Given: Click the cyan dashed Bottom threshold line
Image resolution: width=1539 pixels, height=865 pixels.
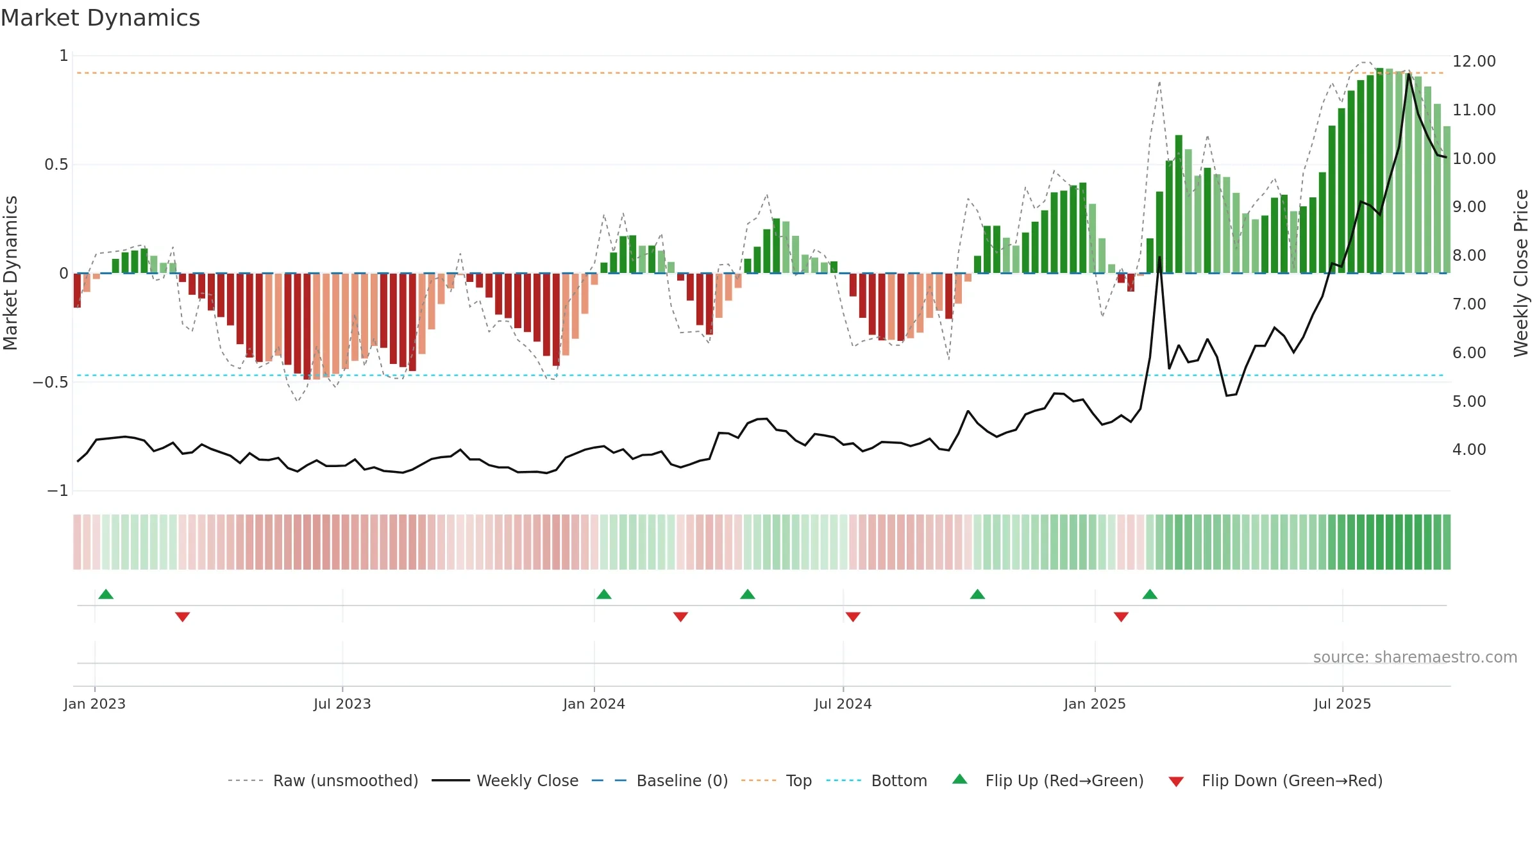Looking at the screenshot, I should coord(761,375).
